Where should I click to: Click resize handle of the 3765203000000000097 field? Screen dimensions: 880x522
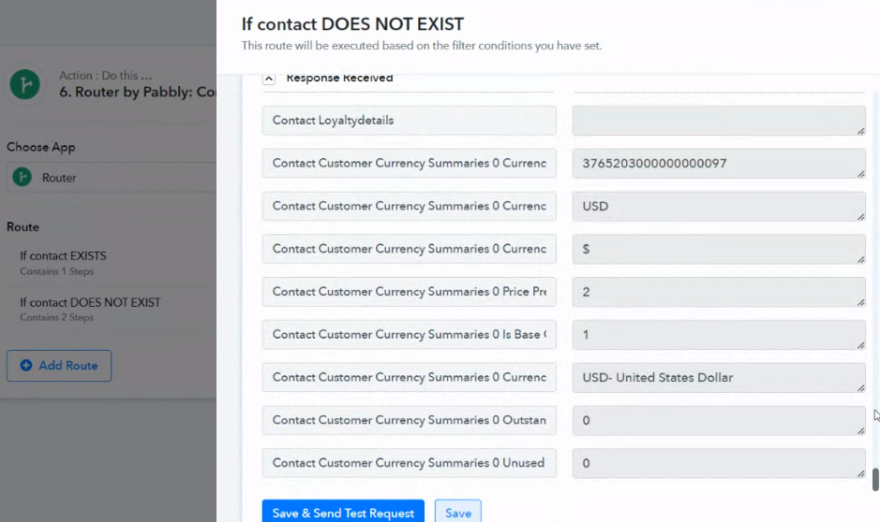pyautogui.click(x=859, y=173)
